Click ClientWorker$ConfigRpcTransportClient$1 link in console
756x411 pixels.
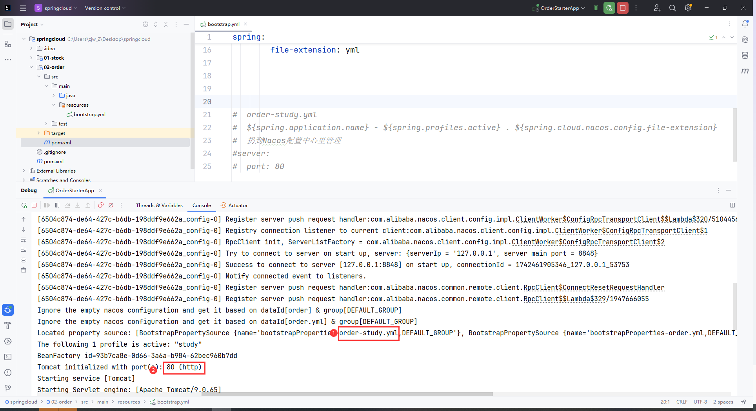[631, 231]
